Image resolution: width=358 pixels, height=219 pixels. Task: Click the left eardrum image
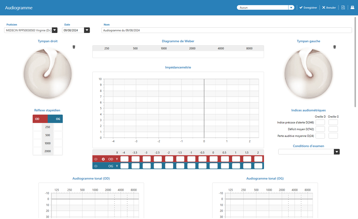(308, 73)
